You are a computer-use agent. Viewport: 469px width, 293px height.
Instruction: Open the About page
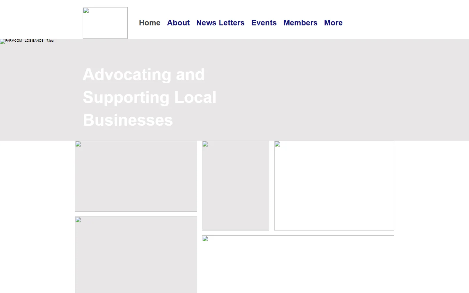click(178, 23)
